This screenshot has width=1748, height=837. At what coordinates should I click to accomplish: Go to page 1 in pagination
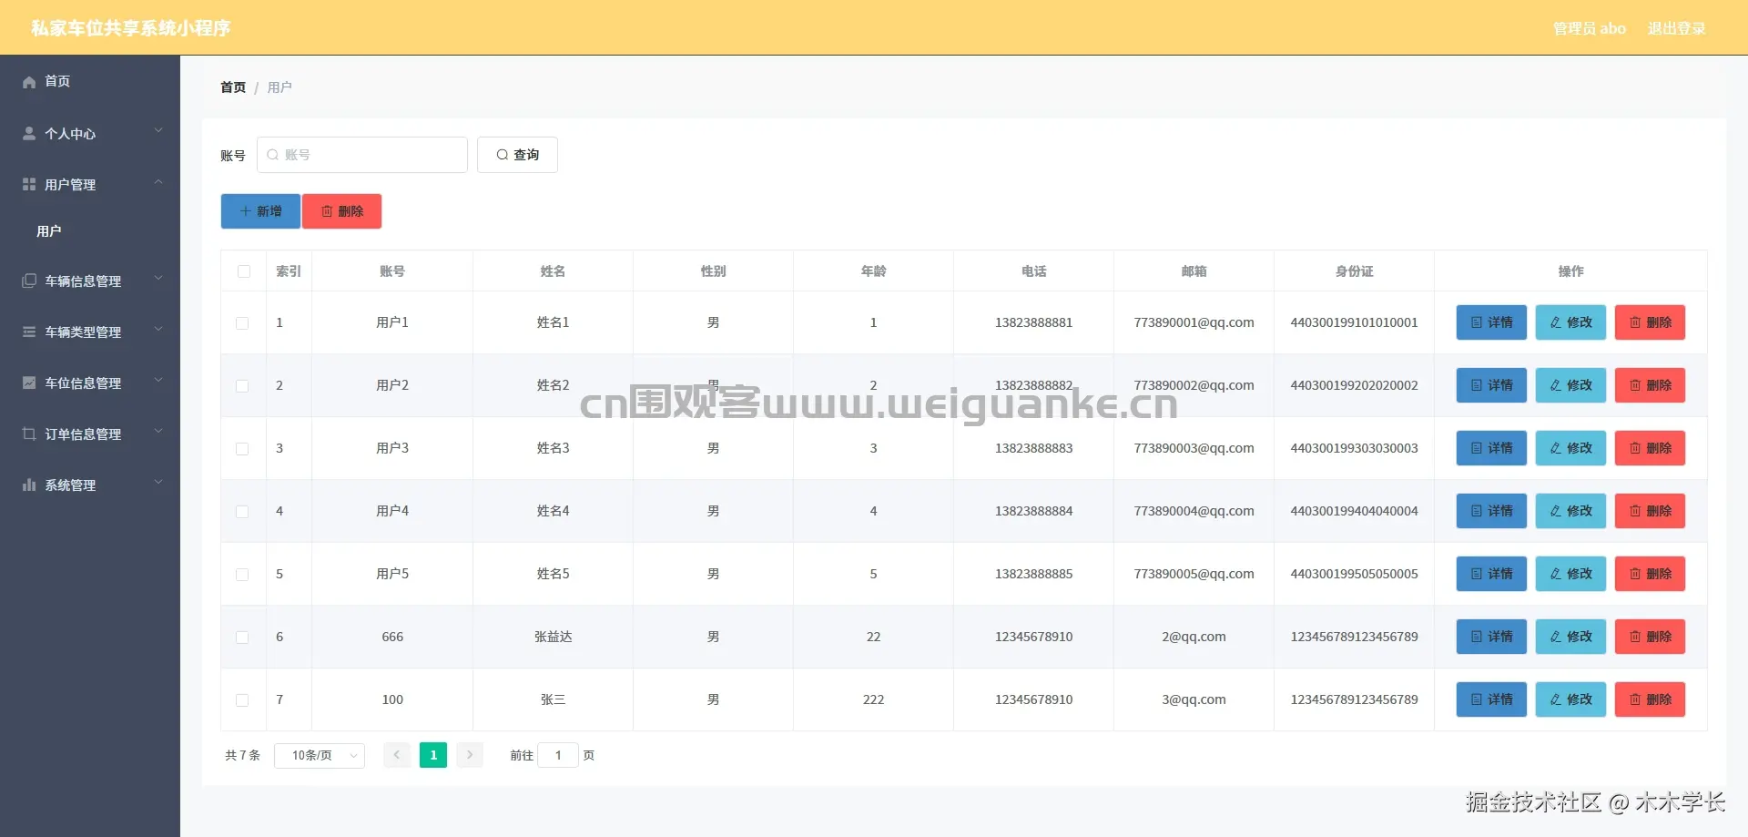click(433, 755)
